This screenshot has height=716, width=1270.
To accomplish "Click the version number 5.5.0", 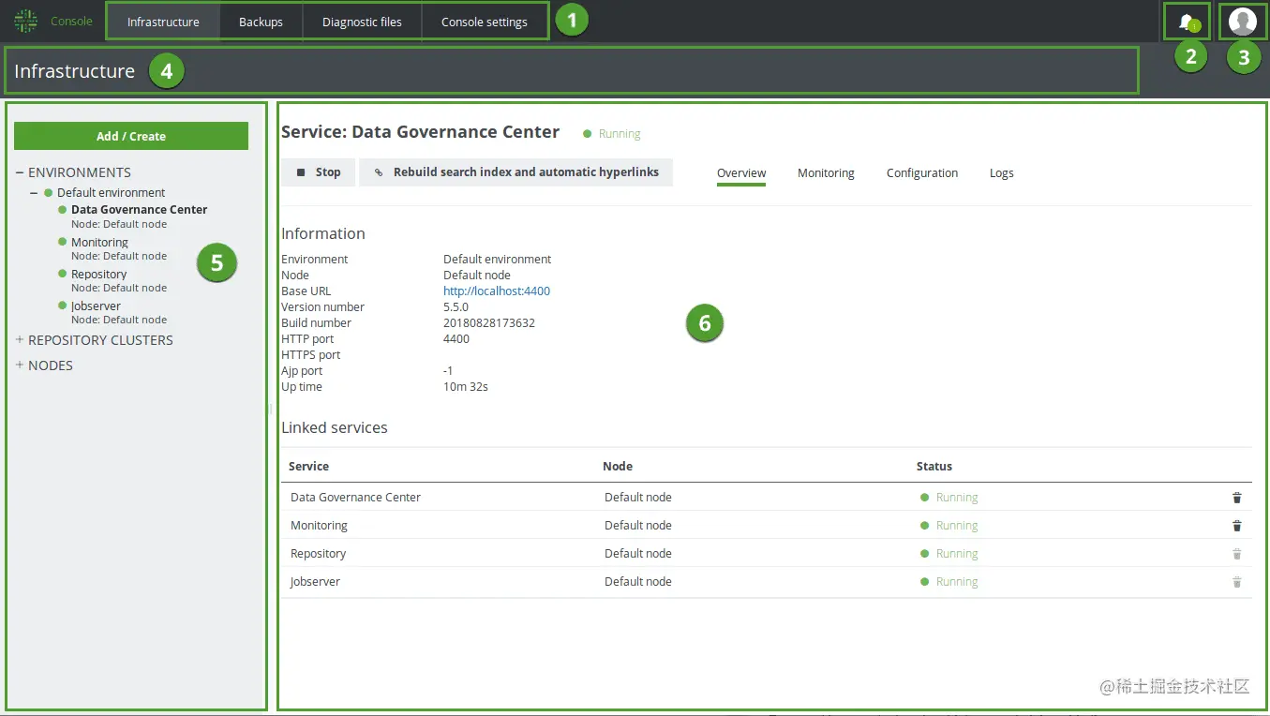I will click(456, 307).
